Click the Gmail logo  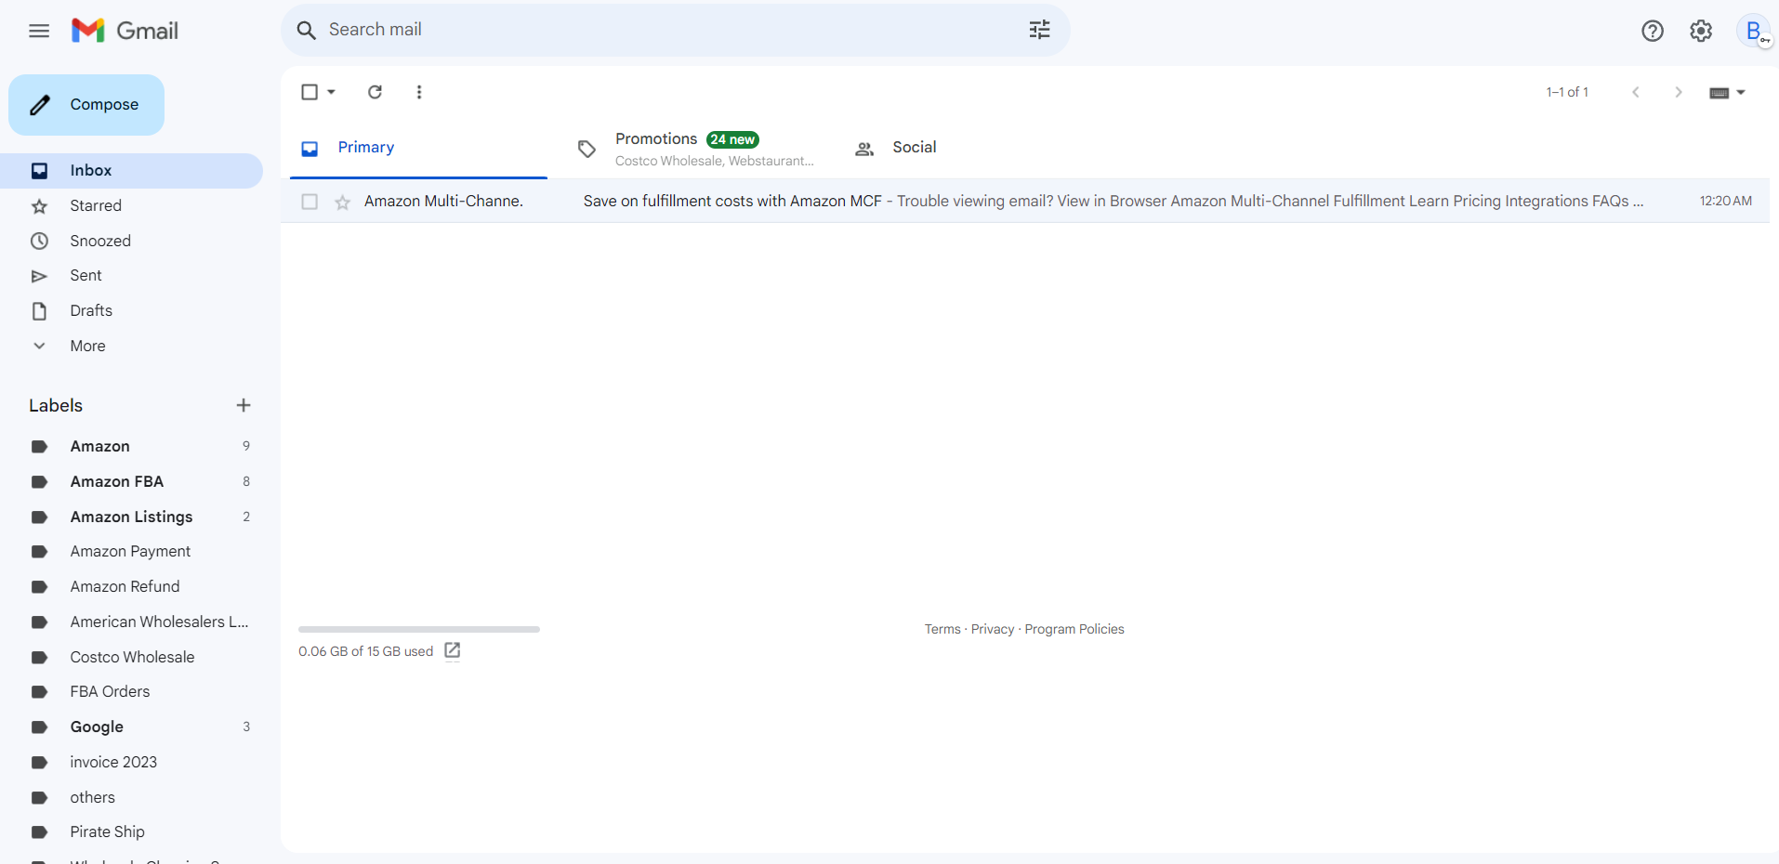125,31
